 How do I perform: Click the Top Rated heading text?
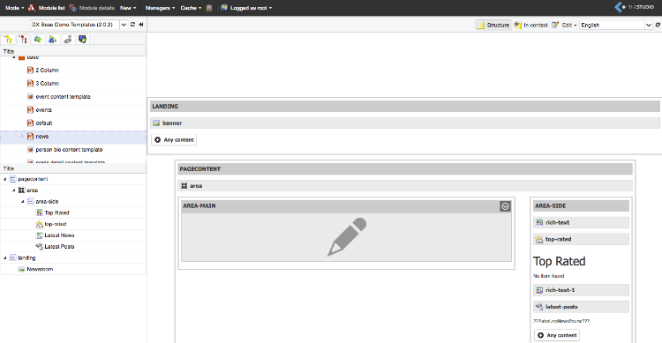click(x=559, y=261)
